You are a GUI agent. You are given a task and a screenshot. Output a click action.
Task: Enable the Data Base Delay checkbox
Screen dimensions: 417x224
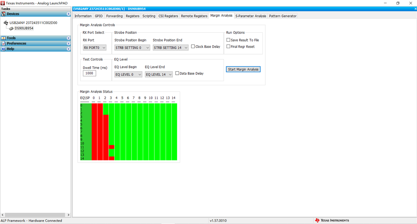tap(177, 73)
